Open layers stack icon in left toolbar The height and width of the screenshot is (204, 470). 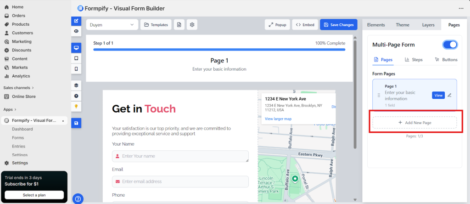(76, 85)
